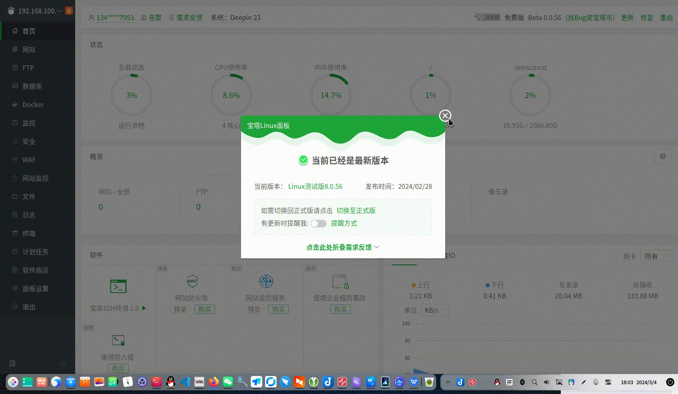Click the 负载状态 3% gauge
Screen dimensions: 678x394
[132, 95]
